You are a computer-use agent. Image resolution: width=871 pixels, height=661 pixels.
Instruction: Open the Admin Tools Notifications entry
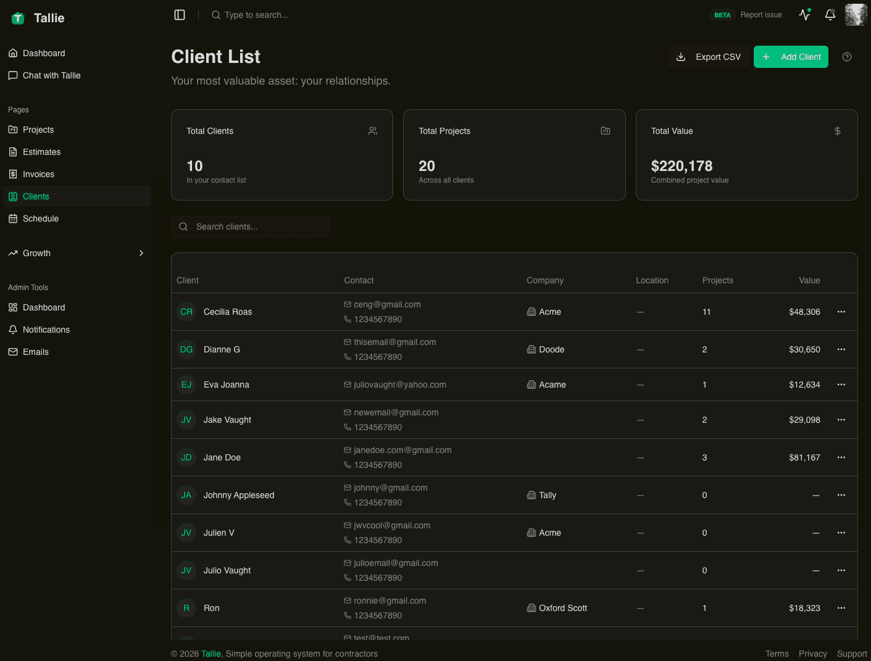[46, 330]
